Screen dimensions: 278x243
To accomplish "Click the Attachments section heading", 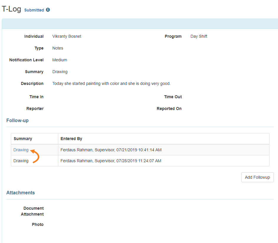I will 21,193.
